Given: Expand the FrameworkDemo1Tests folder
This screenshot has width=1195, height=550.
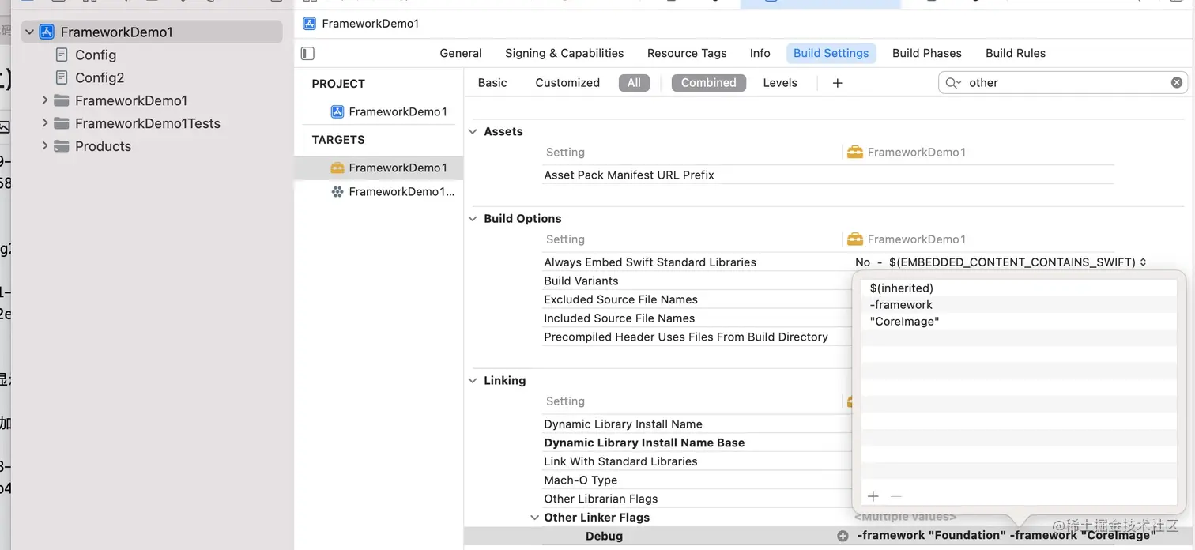Looking at the screenshot, I should click(x=45, y=123).
